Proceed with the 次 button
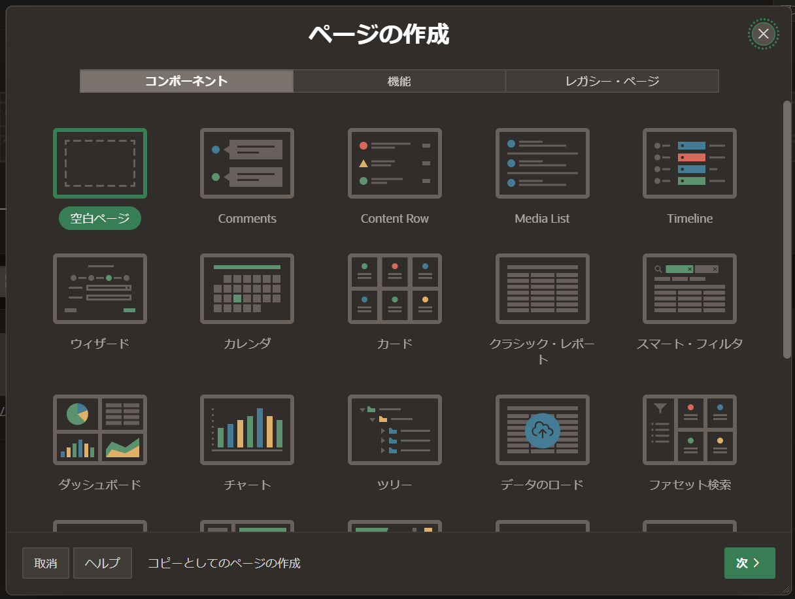 pos(750,563)
